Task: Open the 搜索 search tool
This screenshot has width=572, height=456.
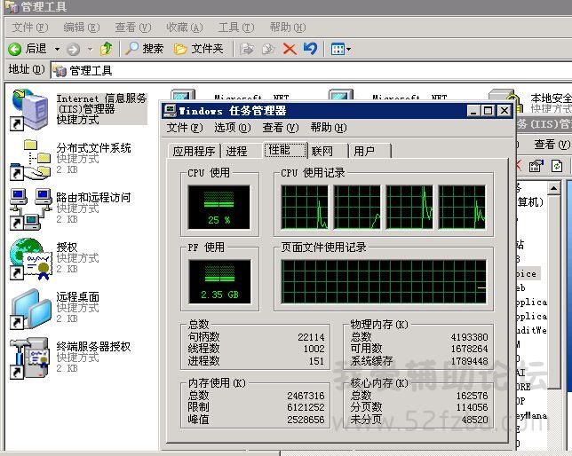Action: point(145,49)
